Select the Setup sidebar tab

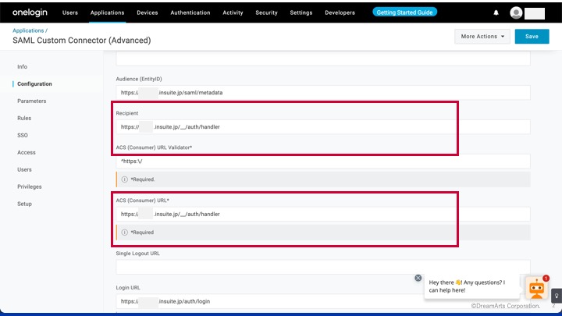(x=24, y=204)
